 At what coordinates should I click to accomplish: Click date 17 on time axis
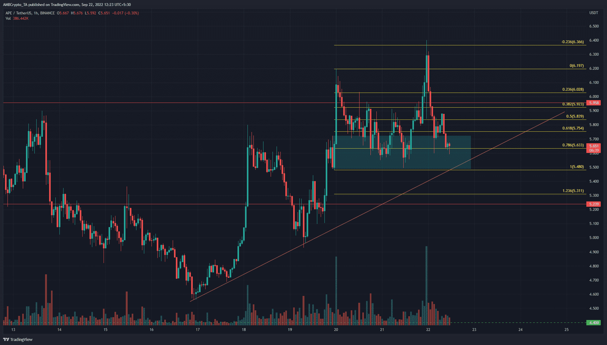click(x=198, y=330)
